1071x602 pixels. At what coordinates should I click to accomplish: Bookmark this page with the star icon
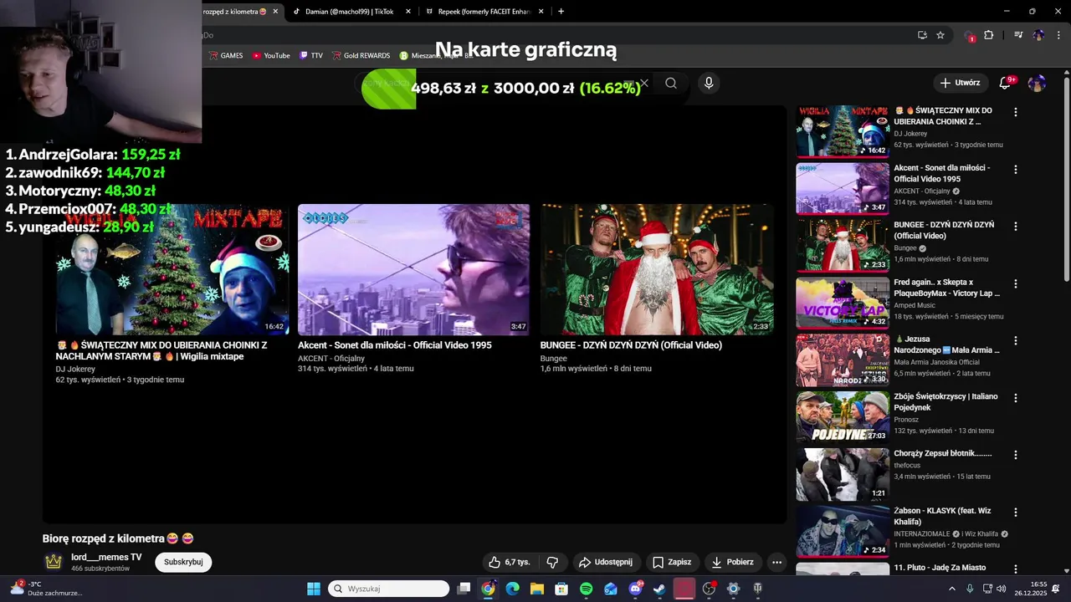click(940, 35)
